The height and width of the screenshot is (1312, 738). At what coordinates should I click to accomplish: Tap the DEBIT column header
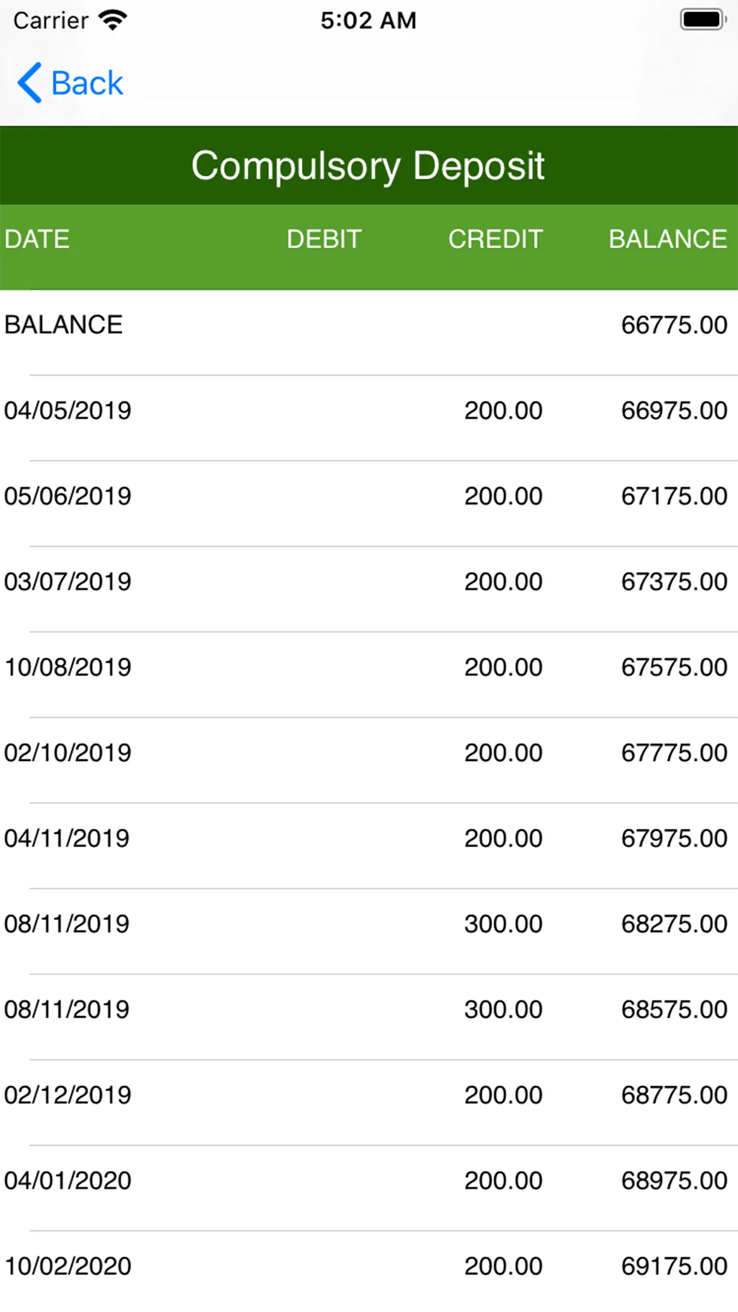pos(324,239)
